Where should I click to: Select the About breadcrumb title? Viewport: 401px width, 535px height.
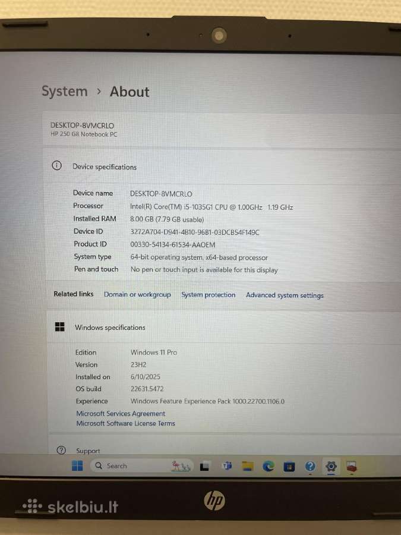tap(130, 92)
